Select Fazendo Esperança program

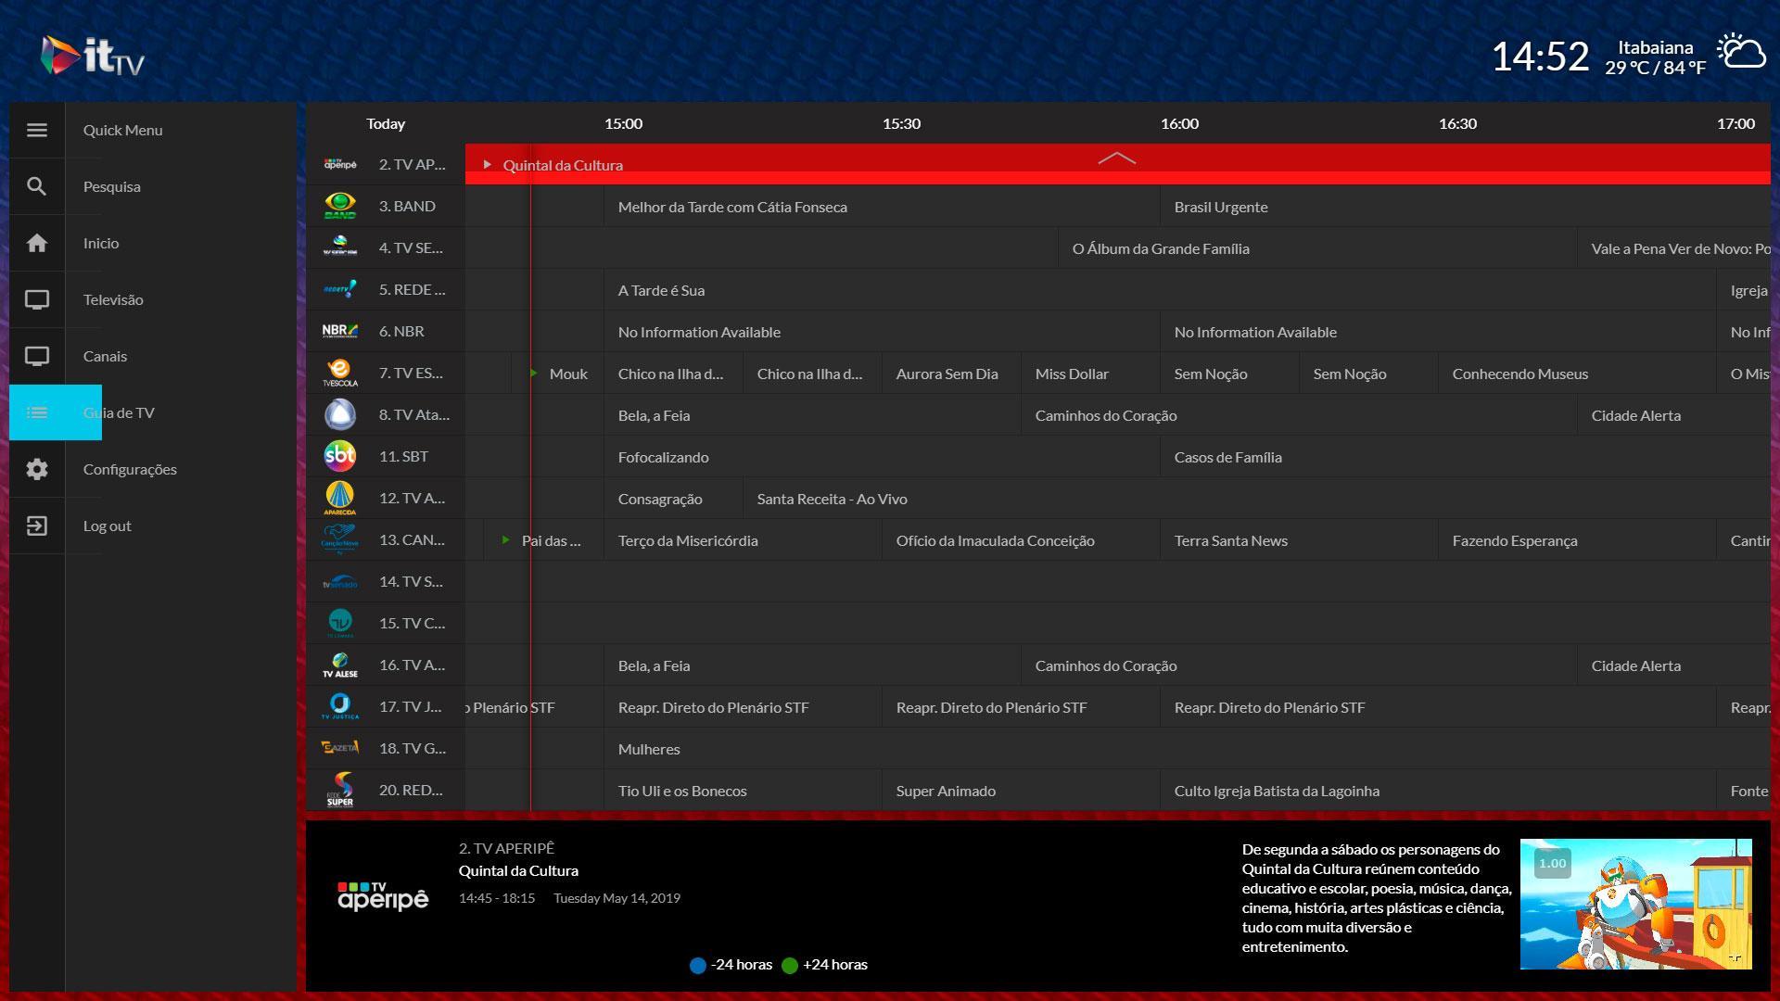click(1577, 540)
